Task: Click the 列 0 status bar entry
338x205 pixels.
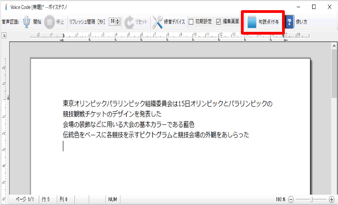Action: tap(63, 199)
